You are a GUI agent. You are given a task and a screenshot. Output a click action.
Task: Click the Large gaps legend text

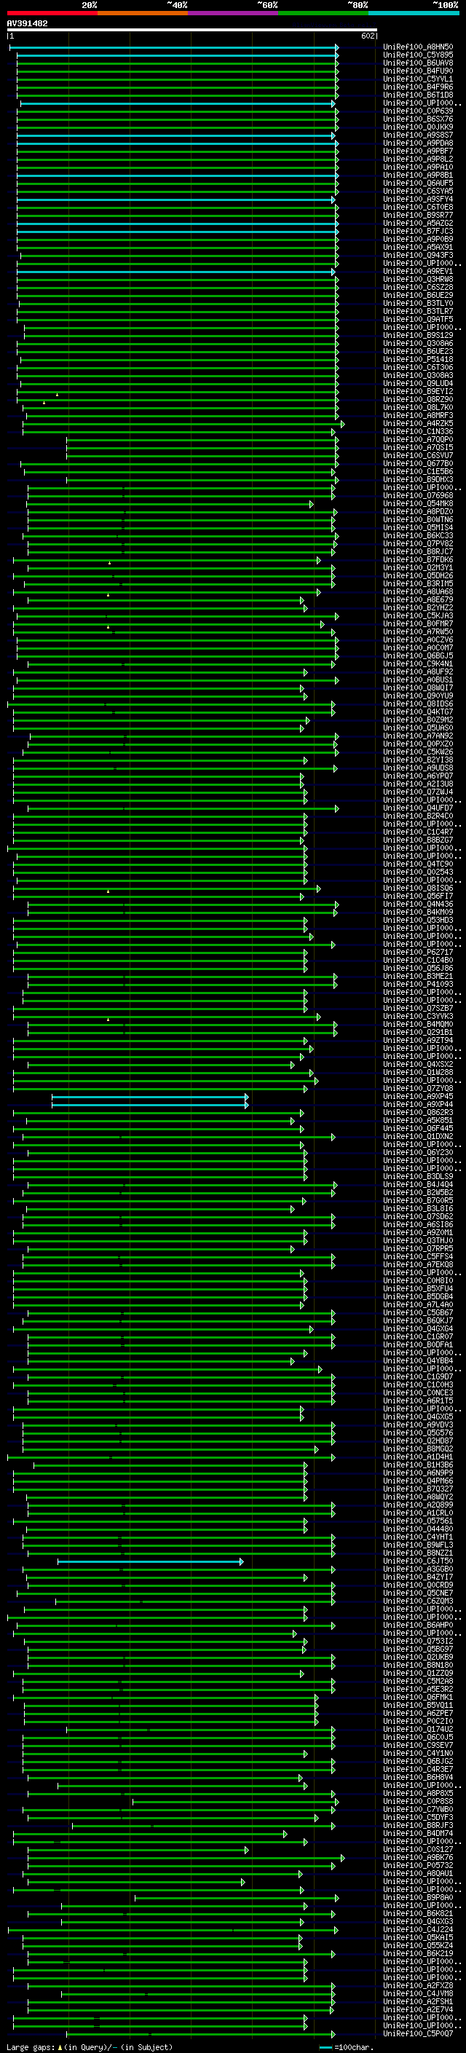pyautogui.click(x=90, y=2047)
